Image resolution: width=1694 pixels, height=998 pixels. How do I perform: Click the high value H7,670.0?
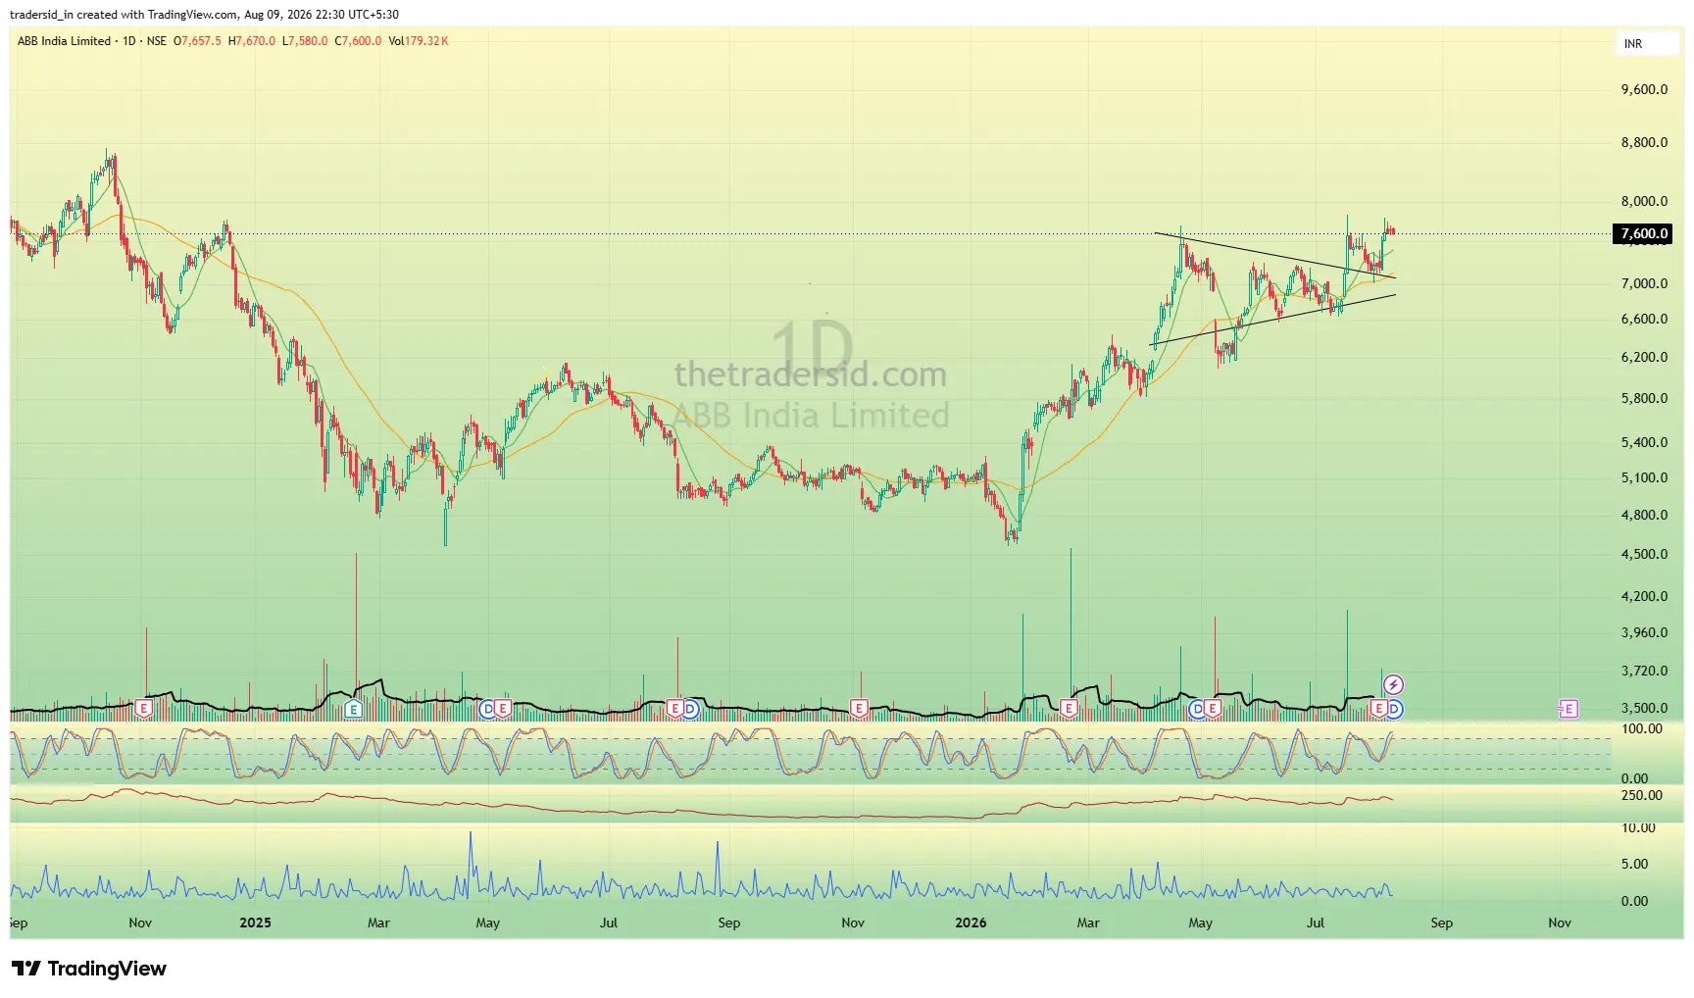tap(252, 41)
